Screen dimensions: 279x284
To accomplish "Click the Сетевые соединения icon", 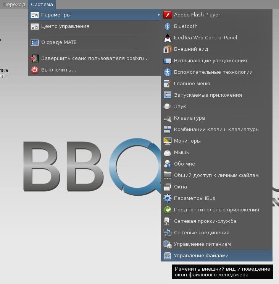I will coord(168,233).
